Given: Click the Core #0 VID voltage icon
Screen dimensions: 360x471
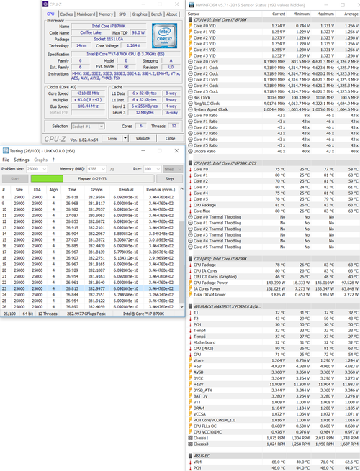Looking at the screenshot, I should coord(190,26).
